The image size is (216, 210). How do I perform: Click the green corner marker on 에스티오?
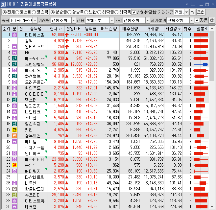pyautogui.click(x=46, y=68)
